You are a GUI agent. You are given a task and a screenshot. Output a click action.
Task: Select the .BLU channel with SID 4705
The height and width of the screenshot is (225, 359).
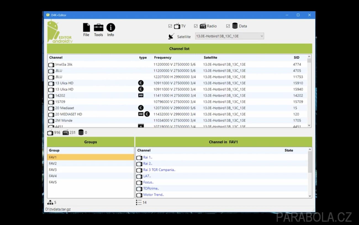[x=177, y=71]
